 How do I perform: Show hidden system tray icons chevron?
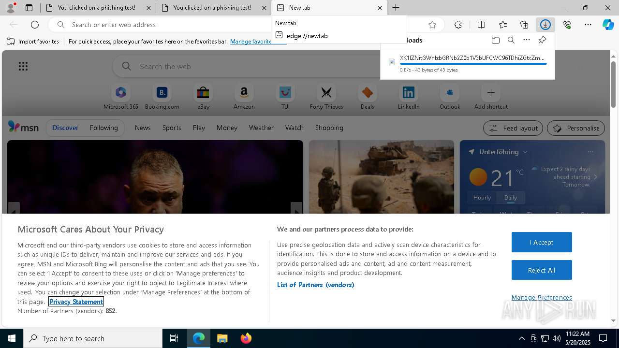(521, 338)
